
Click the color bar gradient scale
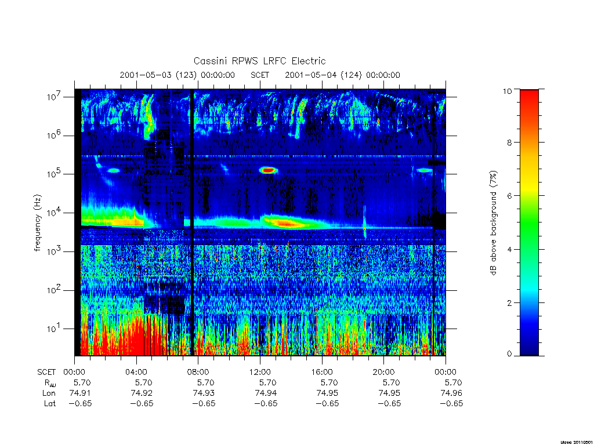529,222
